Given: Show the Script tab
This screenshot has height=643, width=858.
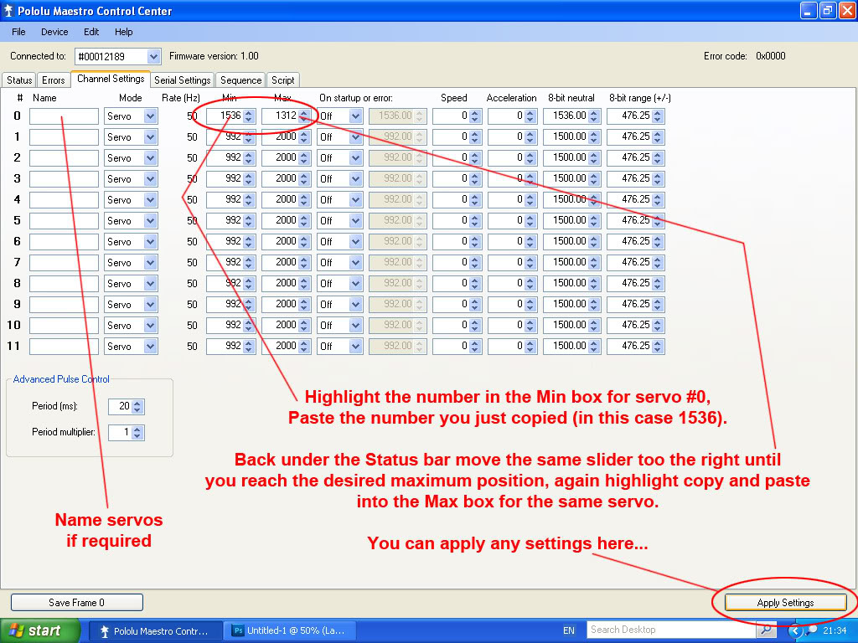Looking at the screenshot, I should [x=283, y=80].
